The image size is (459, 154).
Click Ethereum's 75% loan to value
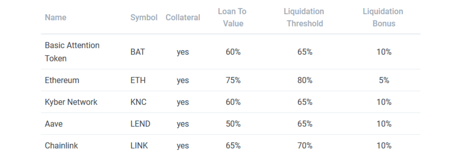coord(233,80)
